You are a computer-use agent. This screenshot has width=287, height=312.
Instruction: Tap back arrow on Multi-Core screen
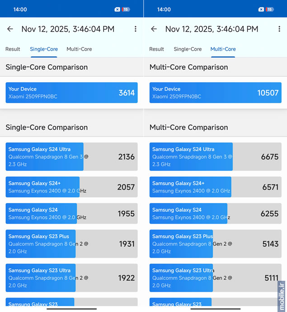[154, 29]
